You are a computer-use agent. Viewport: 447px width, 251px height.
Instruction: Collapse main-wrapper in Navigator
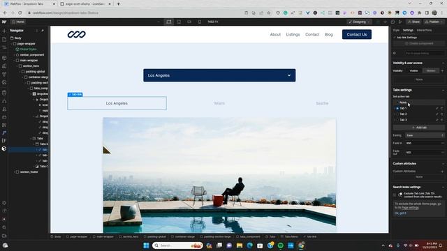[14, 61]
